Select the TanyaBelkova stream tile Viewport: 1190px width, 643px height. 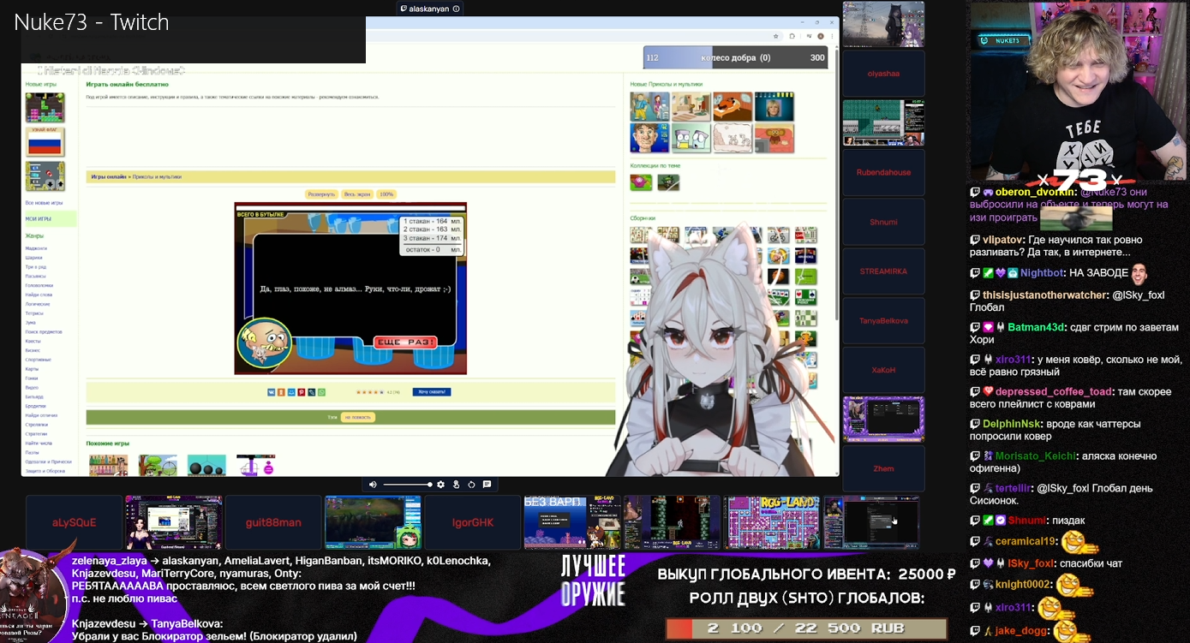point(883,320)
